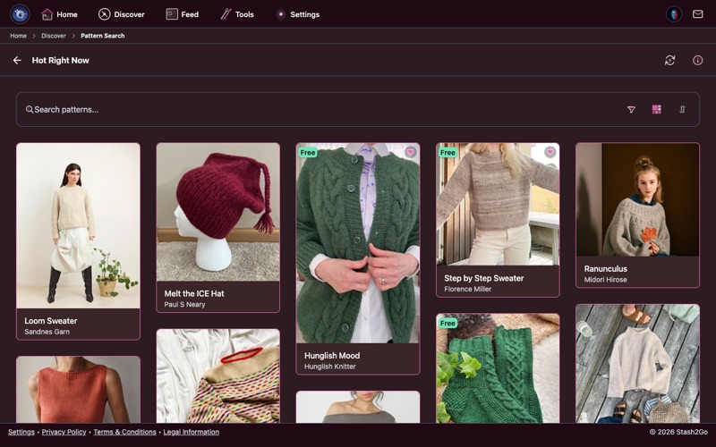Click the Loom Sweater title

click(51, 321)
